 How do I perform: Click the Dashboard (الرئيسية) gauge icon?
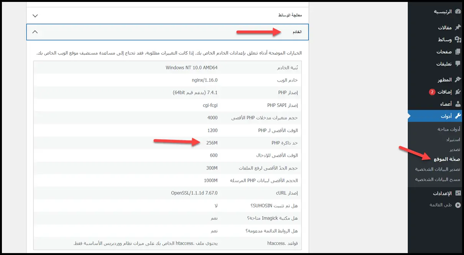pos(457,12)
